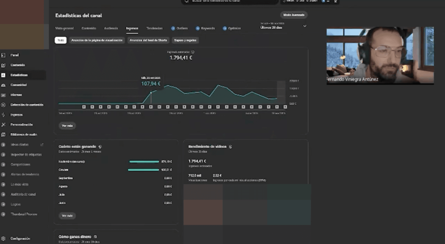The image size is (445, 244).
Task: Click Ver más under the revenue chart
Action: [x=67, y=126]
